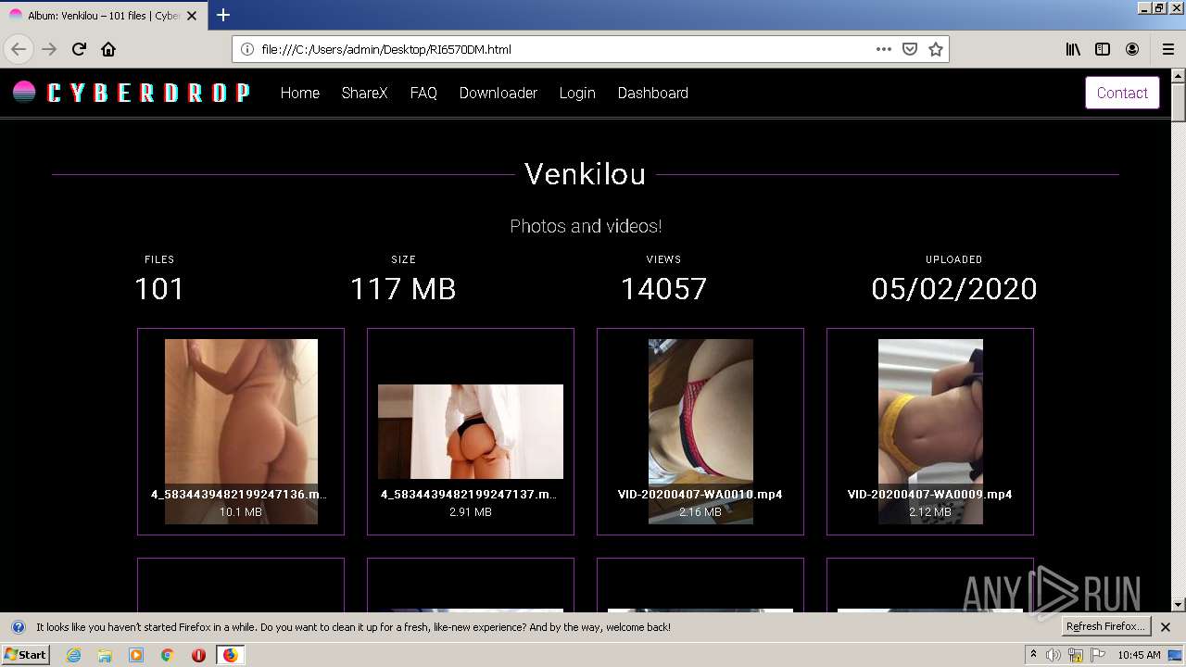The image size is (1186, 667).
Task: Click the Venkilou album title
Action: (x=585, y=173)
